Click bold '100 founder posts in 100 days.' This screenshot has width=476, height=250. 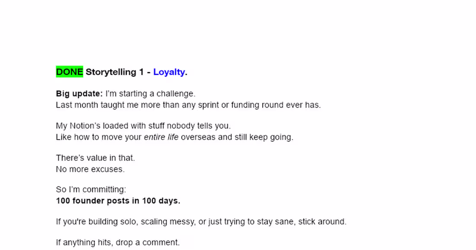[x=118, y=201]
